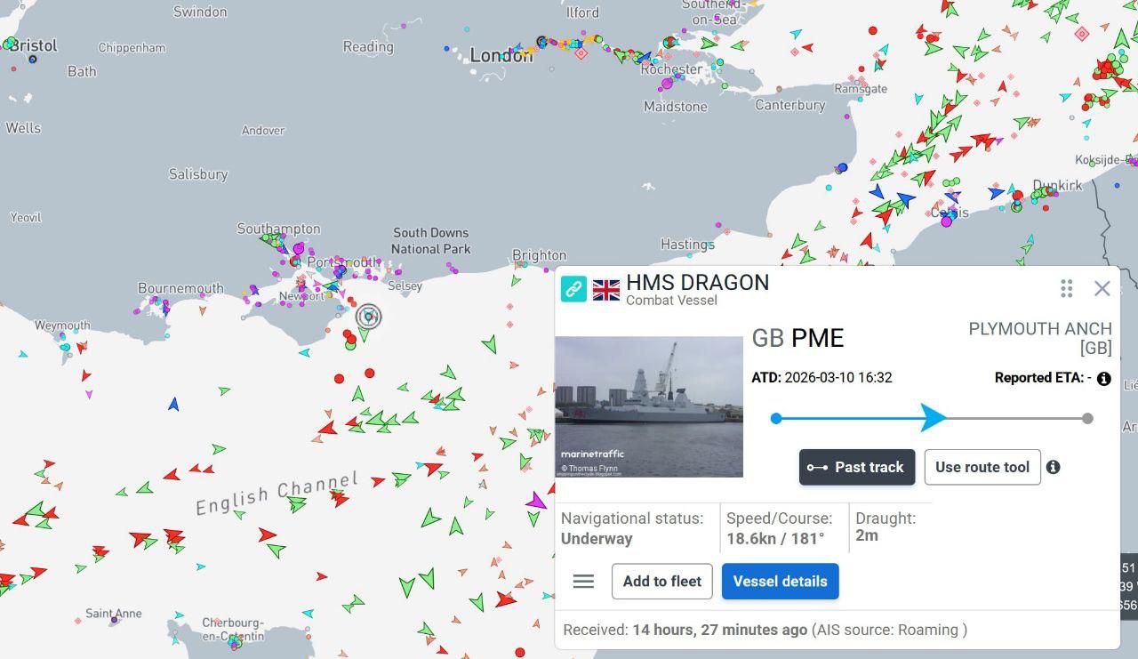Click the London label on the map

coord(501,55)
